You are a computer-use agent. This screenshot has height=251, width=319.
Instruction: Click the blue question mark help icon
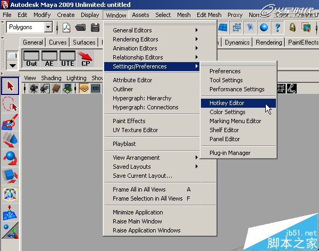[278, 28]
